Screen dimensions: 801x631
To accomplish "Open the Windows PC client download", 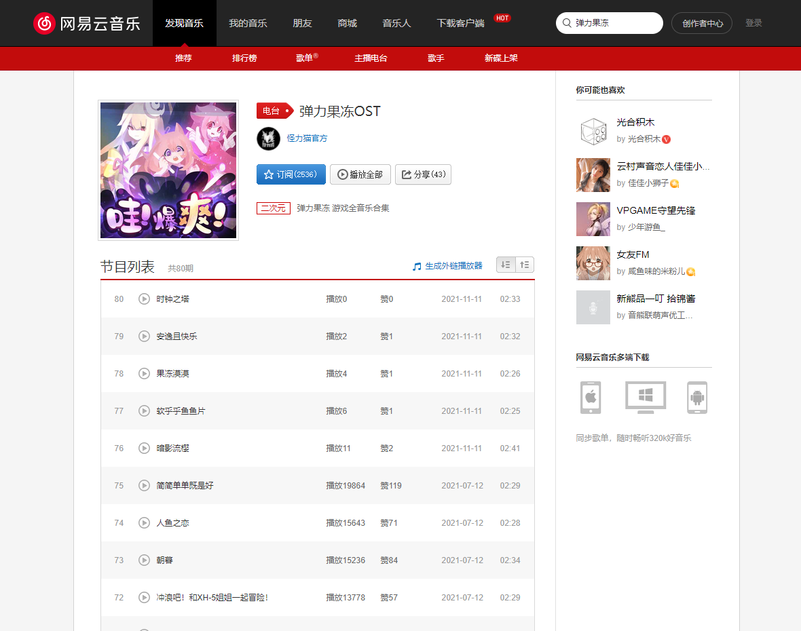I will [x=646, y=397].
